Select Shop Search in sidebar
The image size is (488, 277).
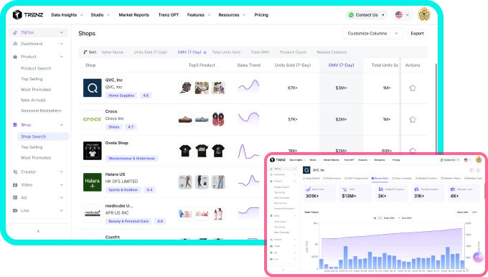coord(42,136)
